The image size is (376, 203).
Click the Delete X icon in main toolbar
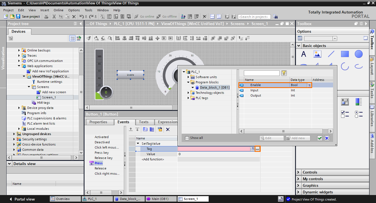[x=74, y=17]
